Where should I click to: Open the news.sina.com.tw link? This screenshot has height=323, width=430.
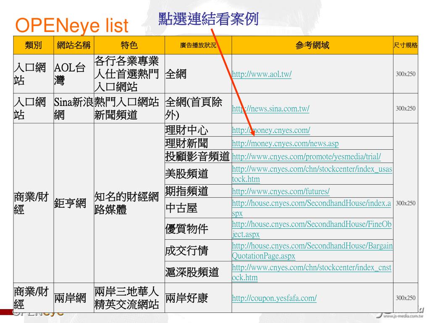pos(271,109)
